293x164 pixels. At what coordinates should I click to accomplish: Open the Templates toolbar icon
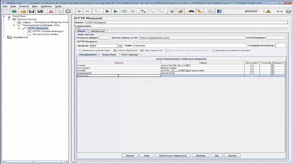[14, 11]
